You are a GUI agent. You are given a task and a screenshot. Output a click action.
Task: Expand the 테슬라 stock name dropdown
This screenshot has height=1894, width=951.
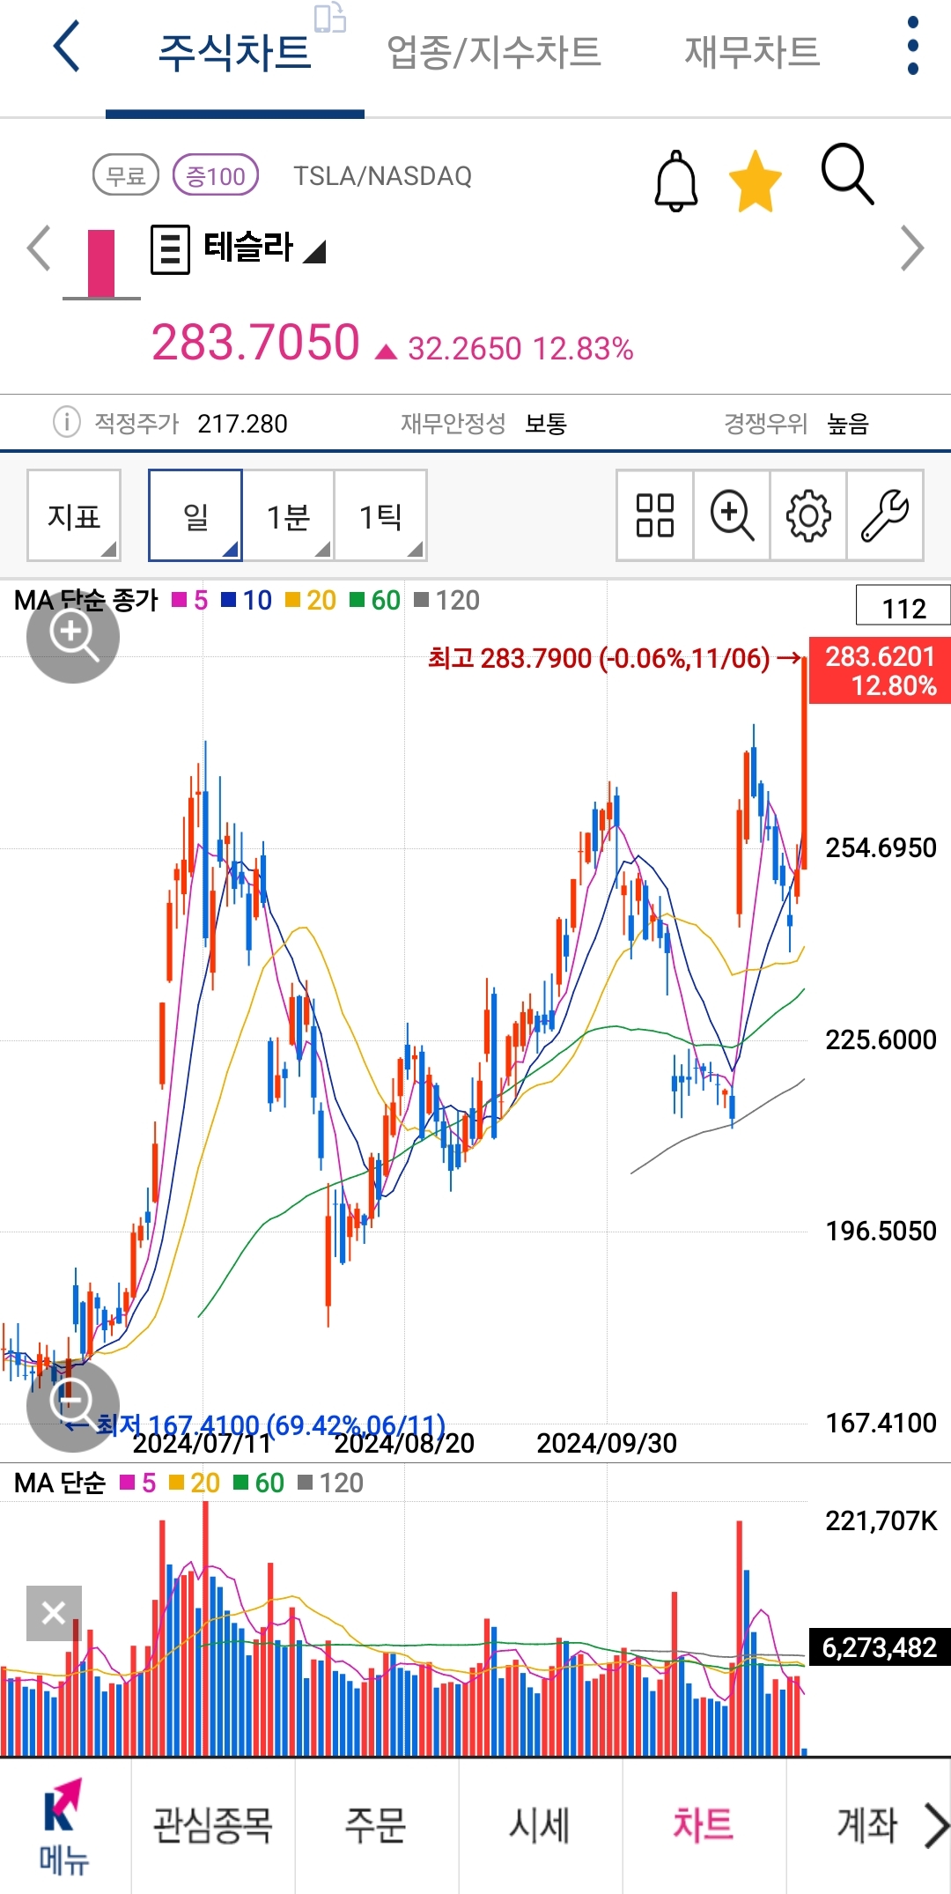point(265,248)
